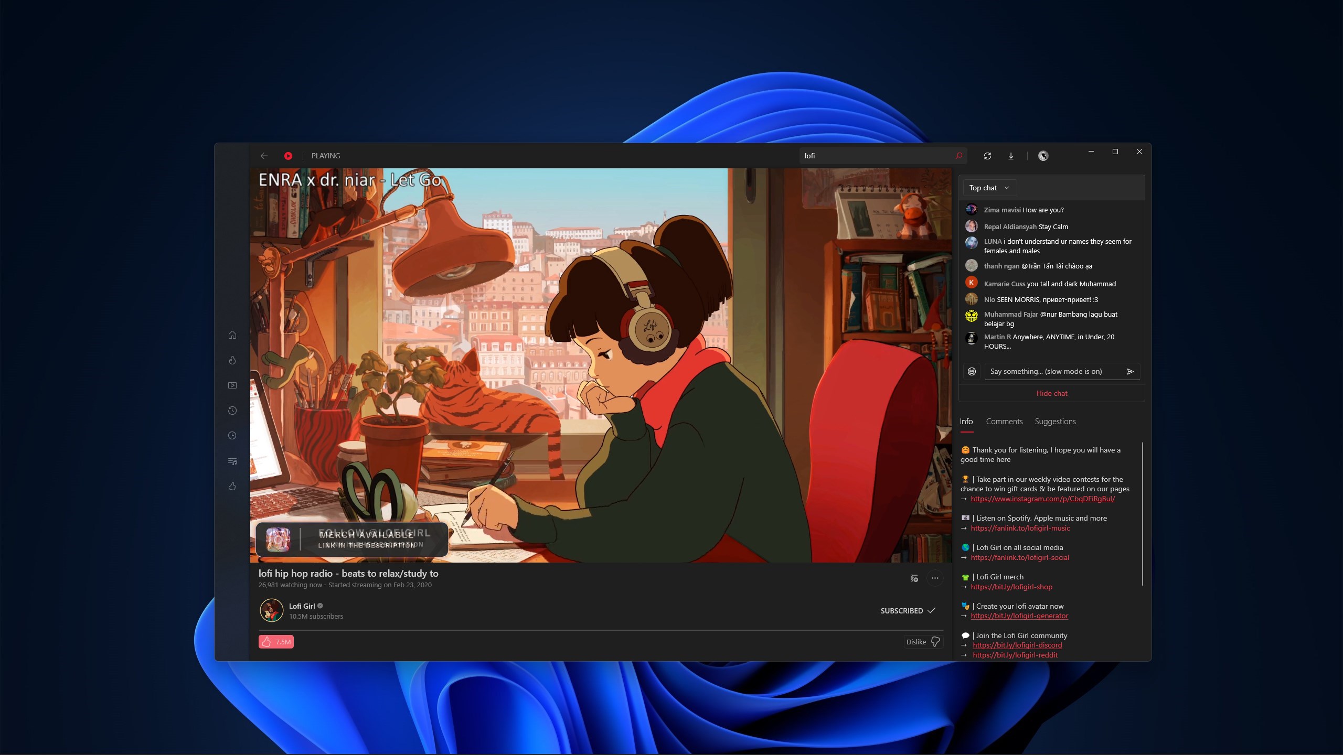Open the account profile avatar menu

tap(1043, 156)
